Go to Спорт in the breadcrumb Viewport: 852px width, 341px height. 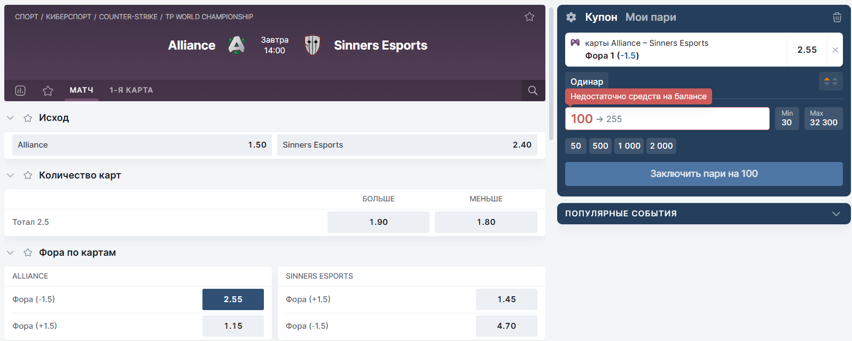click(x=27, y=17)
